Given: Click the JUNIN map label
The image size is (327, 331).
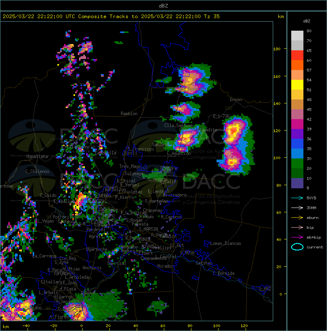Looking at the screenshot, I should [144, 239].
